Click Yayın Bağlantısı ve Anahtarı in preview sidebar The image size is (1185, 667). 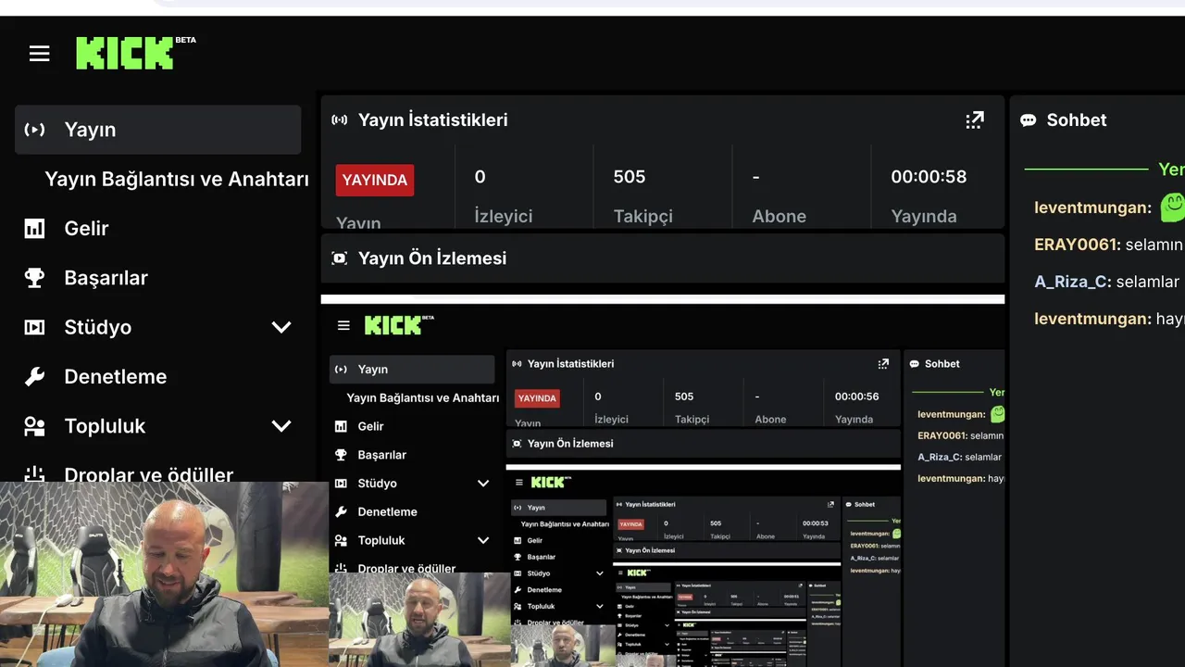(423, 397)
